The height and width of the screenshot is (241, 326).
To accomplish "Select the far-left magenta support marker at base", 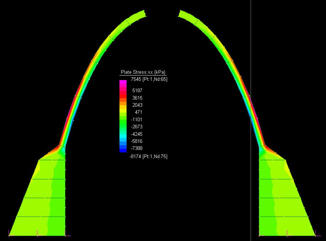I will click(x=9, y=235).
